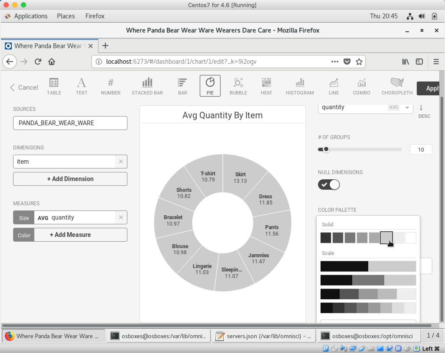This screenshot has width=445, height=353.
Task: Open the AVG aggregate selector on quantity measure
Action: coord(43,218)
